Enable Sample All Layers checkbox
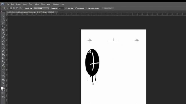186x104 pixels. [87, 8]
